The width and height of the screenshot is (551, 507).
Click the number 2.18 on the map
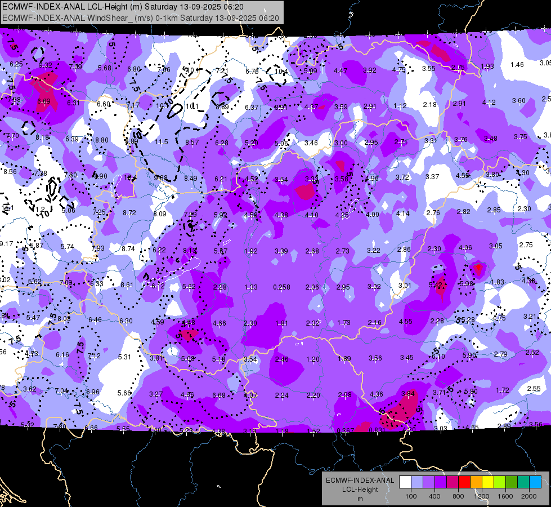pos(430,104)
